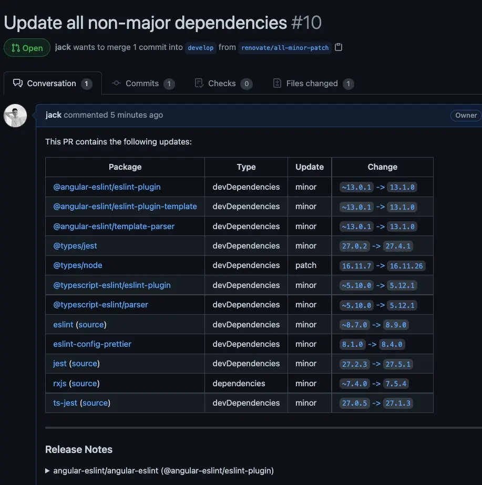Click the 27.0.2 -> 27.4.1 version change
The height and width of the screenshot is (485, 482).
click(x=376, y=246)
